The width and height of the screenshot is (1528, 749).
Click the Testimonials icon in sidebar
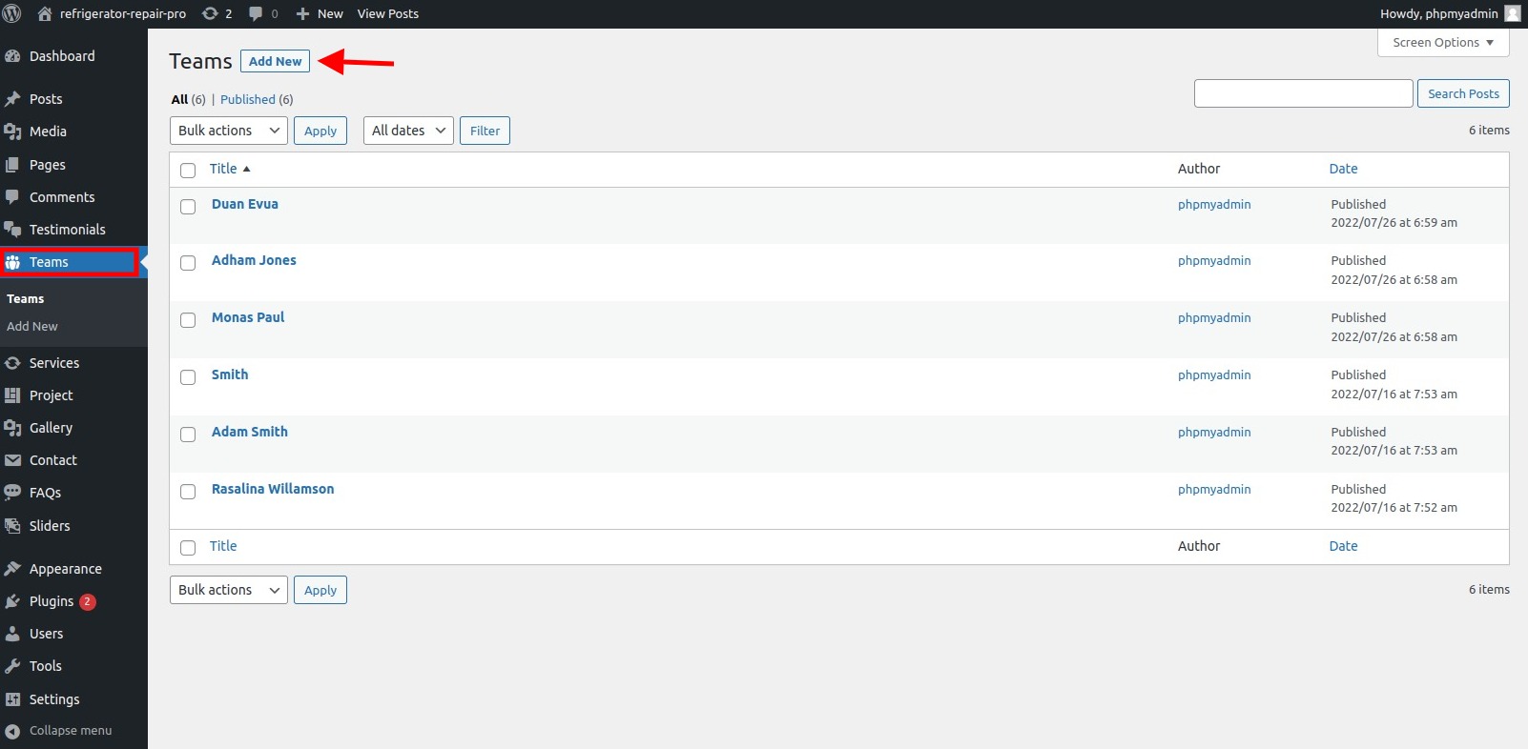click(12, 230)
